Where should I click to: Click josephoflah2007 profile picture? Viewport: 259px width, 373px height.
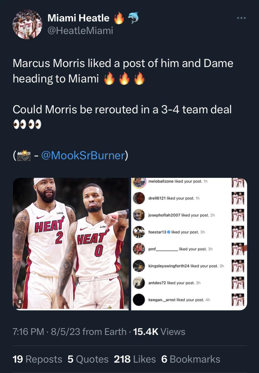click(139, 215)
